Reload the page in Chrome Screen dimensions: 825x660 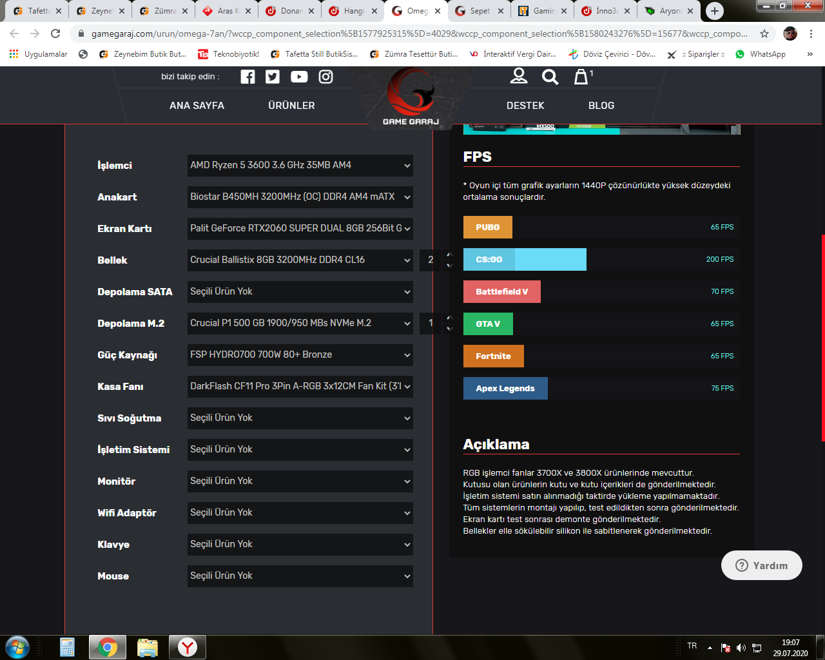point(55,34)
